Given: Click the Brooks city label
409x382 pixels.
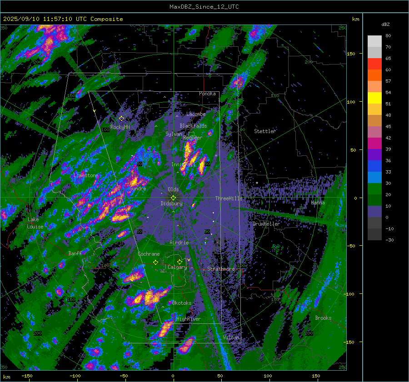Looking at the screenshot, I should click(323, 318).
